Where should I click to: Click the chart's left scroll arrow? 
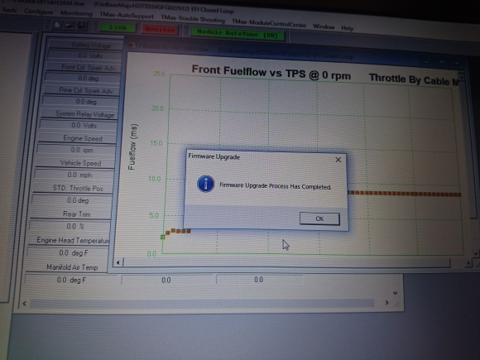pos(118,262)
